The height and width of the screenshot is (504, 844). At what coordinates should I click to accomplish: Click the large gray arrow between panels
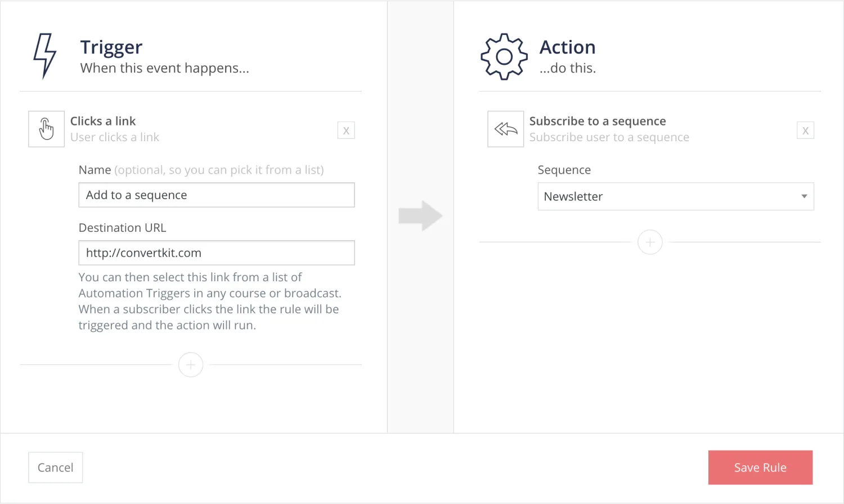click(420, 215)
